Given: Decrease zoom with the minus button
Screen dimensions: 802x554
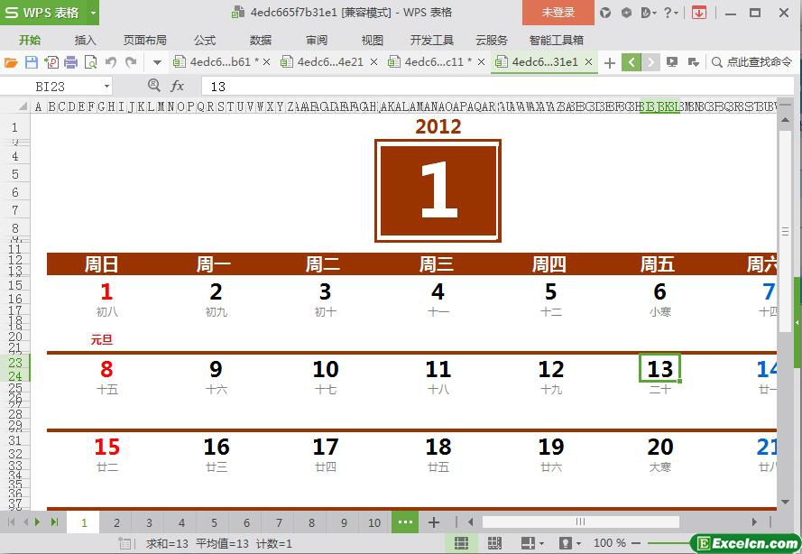Looking at the screenshot, I should pyautogui.click(x=636, y=543).
